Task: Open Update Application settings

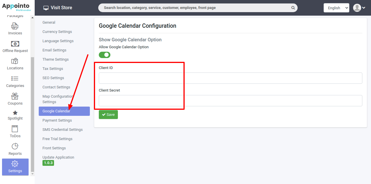Action: pyautogui.click(x=58, y=157)
